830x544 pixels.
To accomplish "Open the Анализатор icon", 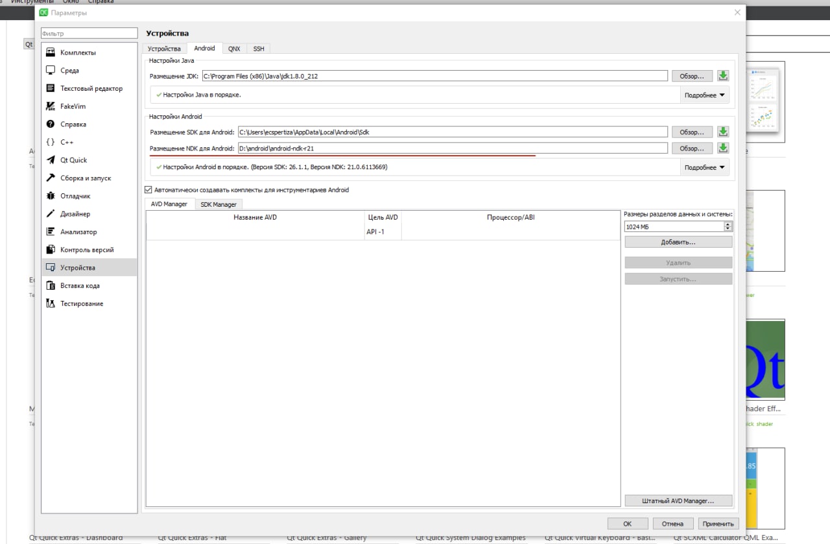I will coord(51,231).
